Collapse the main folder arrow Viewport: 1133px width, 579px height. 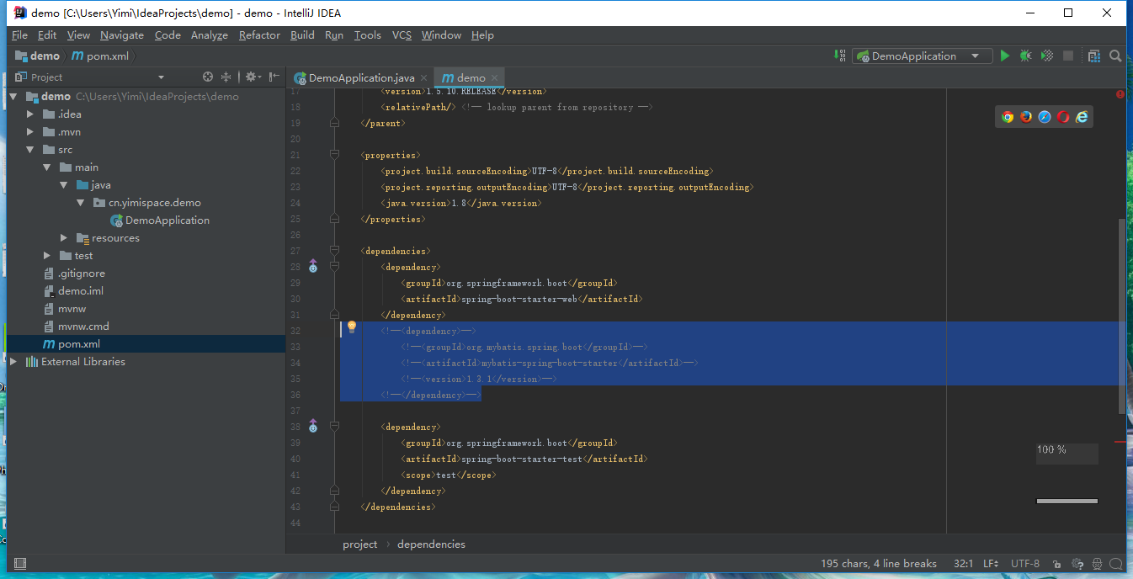(47, 167)
